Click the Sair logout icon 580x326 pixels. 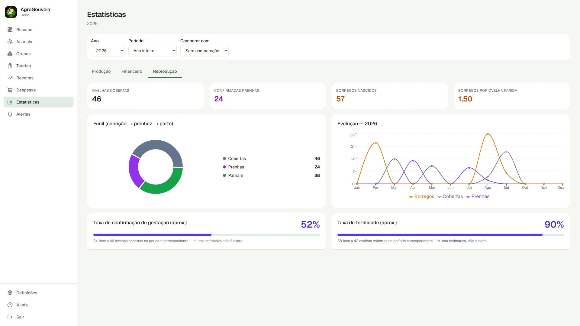[10, 317]
